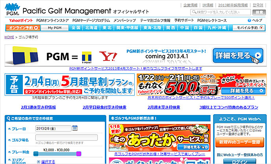Select the 九州・沖縄 region tab

[x=217, y=28]
